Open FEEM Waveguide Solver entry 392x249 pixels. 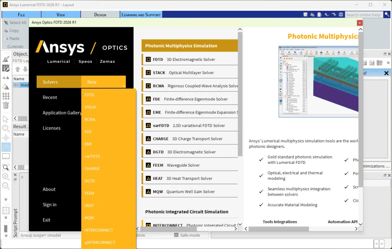click(190, 165)
